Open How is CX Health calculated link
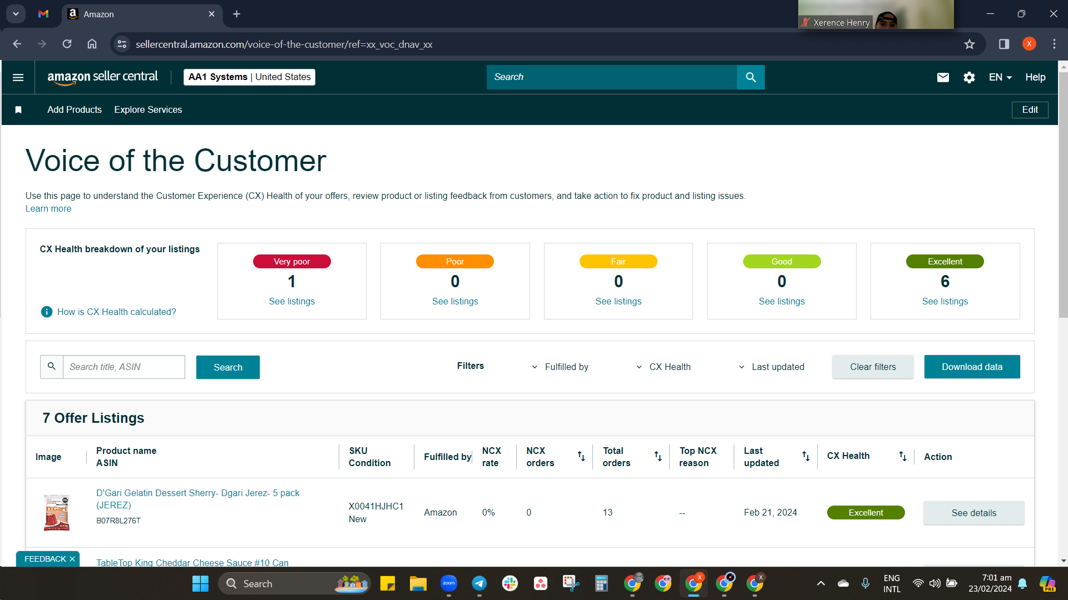This screenshot has height=600, width=1068. point(117,312)
